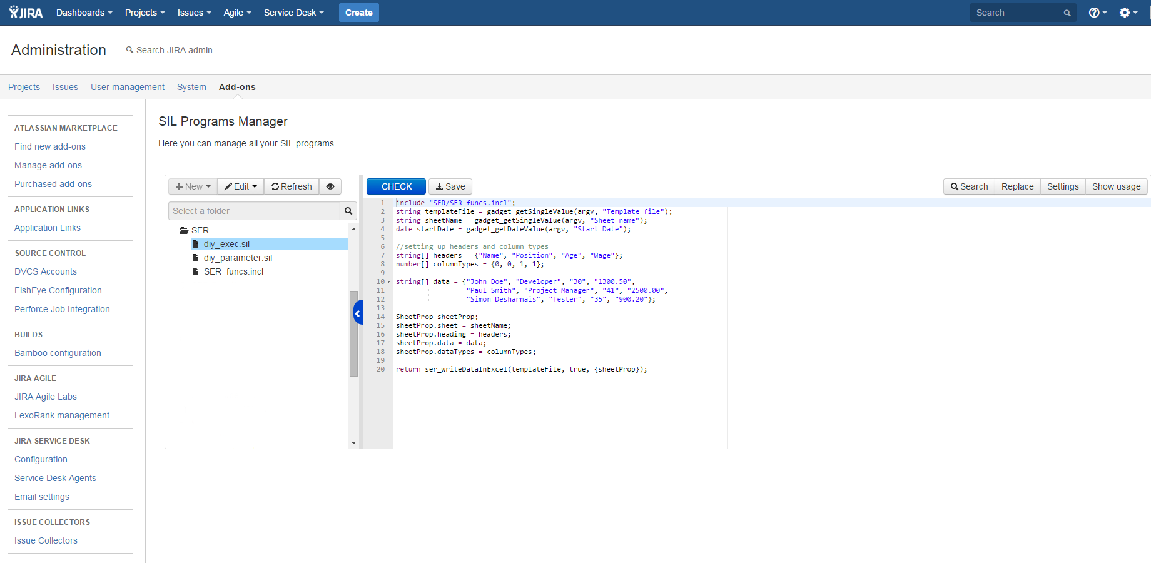Click the file tree scrollbar thumb

(x=353, y=333)
